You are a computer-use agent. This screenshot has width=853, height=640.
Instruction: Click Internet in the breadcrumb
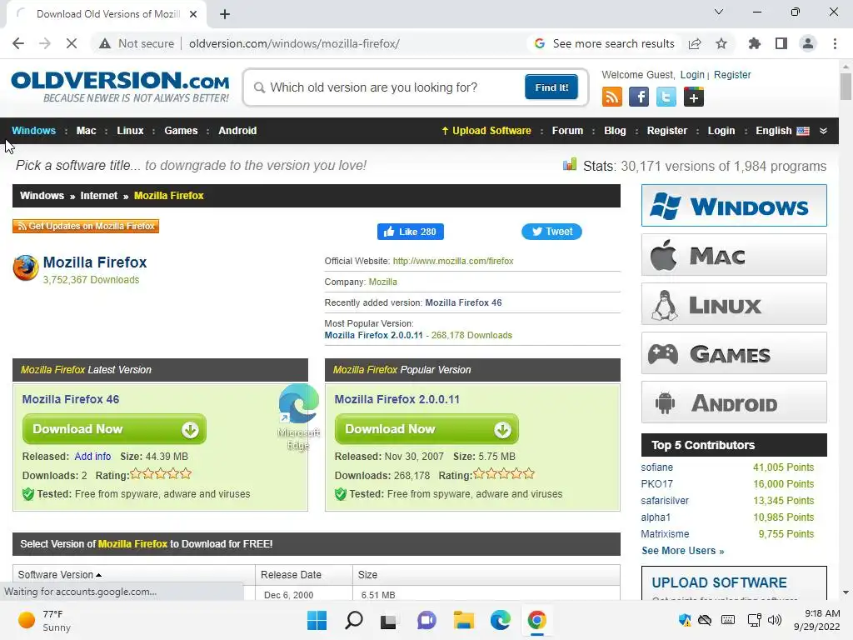point(98,196)
